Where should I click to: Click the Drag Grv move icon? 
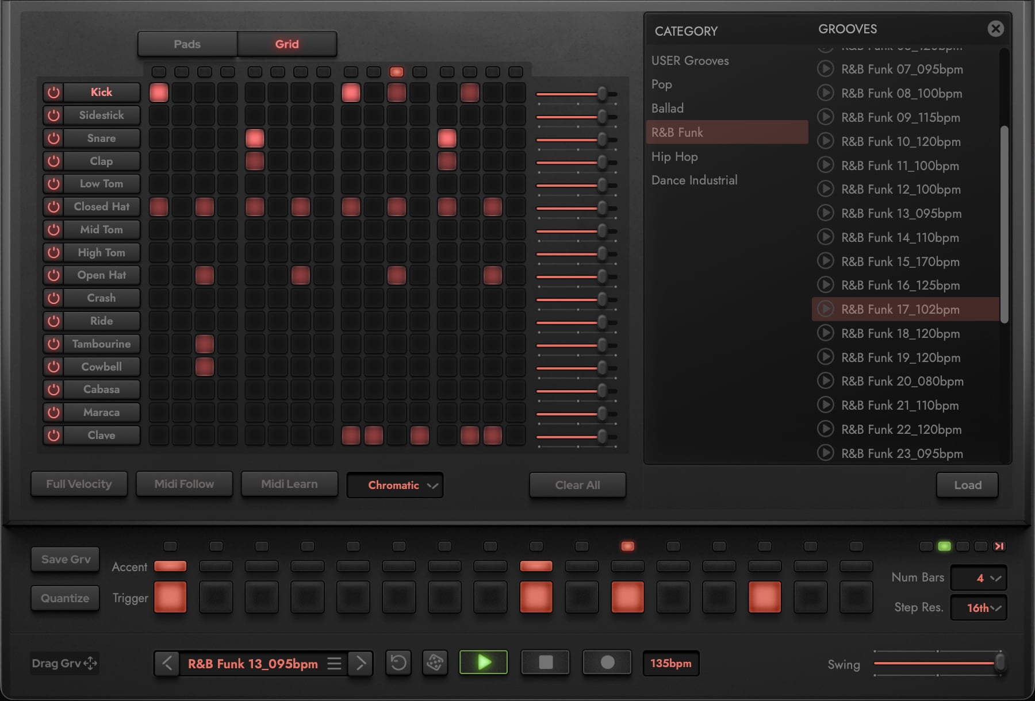click(x=90, y=664)
